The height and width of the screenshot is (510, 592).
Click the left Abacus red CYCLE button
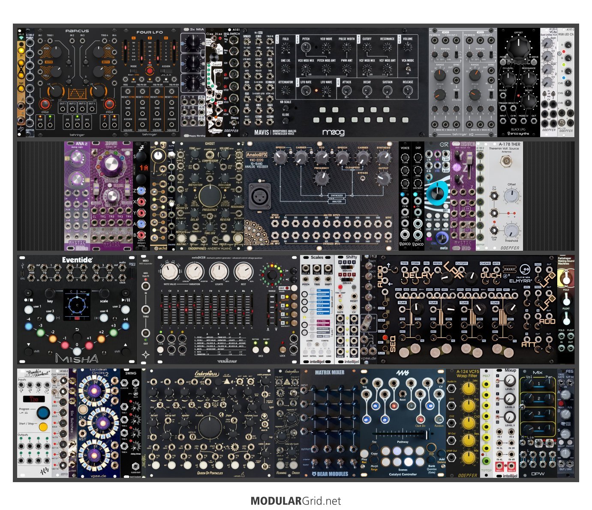pos(45,104)
